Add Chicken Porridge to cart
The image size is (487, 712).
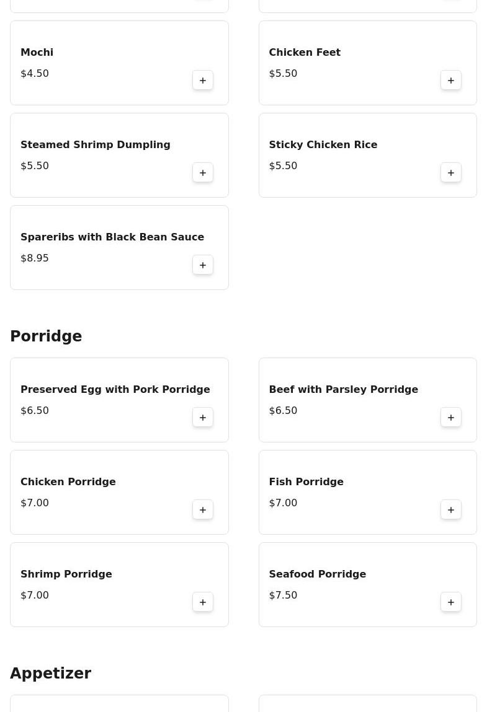203,510
